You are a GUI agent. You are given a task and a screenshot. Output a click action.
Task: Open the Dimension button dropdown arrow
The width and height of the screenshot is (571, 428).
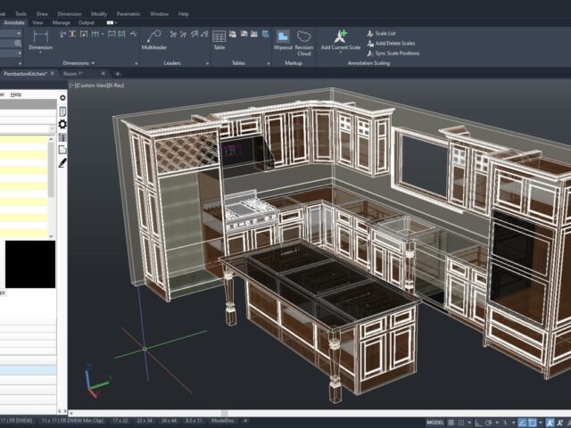tap(40, 53)
